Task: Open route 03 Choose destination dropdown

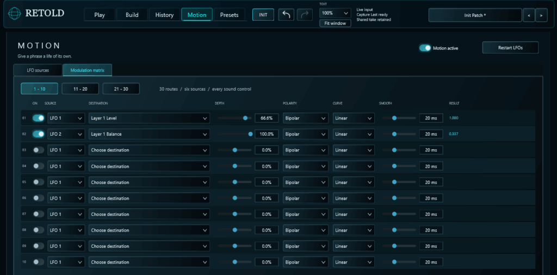Action: coord(149,150)
